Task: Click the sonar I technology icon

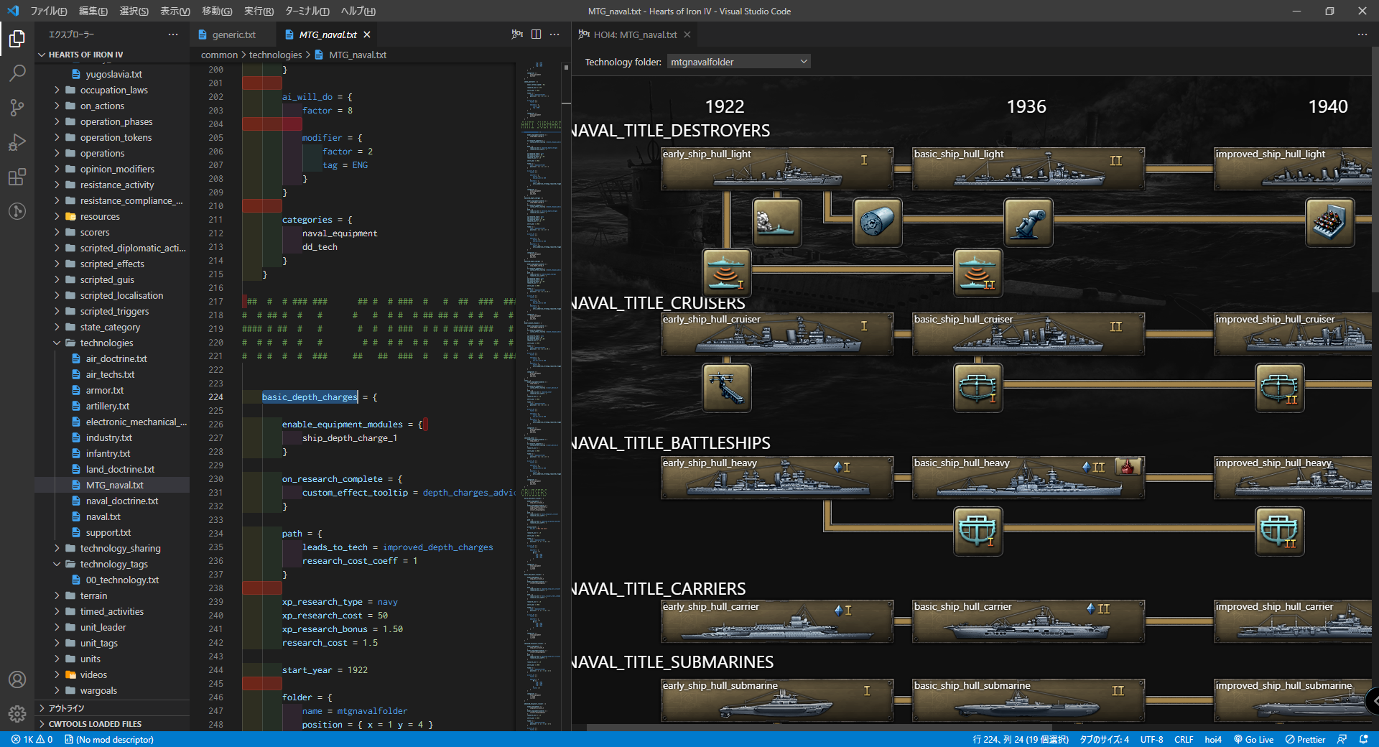Action: point(726,272)
